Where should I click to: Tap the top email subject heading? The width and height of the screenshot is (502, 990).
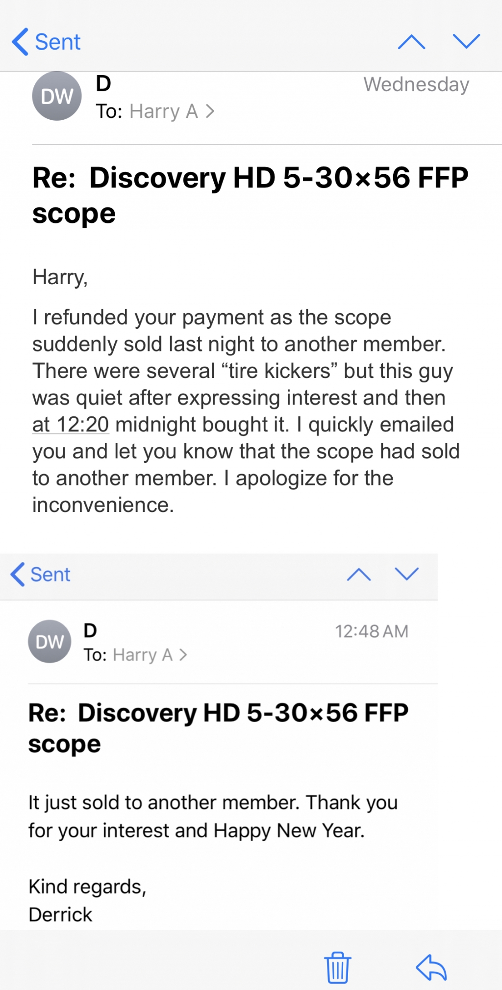pyautogui.click(x=250, y=195)
